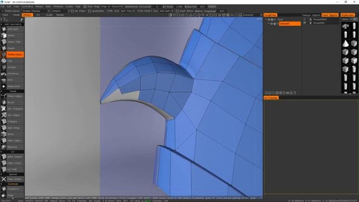359x202 pixels.
Task: Open the Retopo Objects panel tab
Action: point(312,15)
